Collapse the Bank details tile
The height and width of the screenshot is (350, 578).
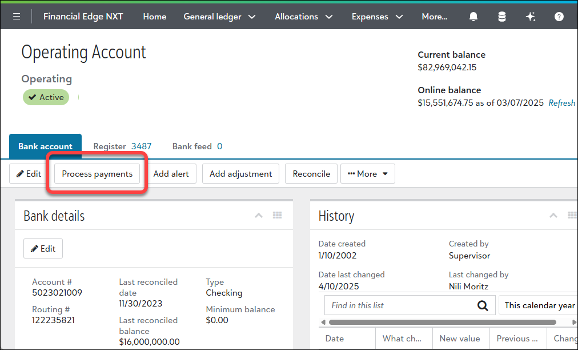[259, 216]
